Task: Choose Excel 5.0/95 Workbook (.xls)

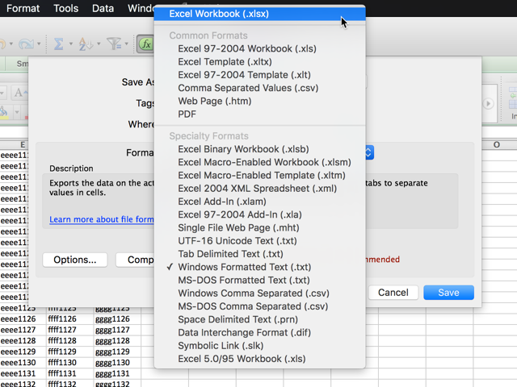Action: (x=260, y=359)
